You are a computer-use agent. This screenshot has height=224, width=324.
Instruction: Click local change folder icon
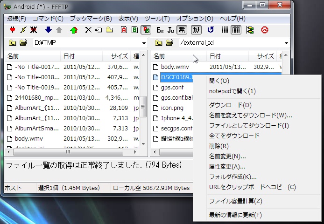(23, 43)
